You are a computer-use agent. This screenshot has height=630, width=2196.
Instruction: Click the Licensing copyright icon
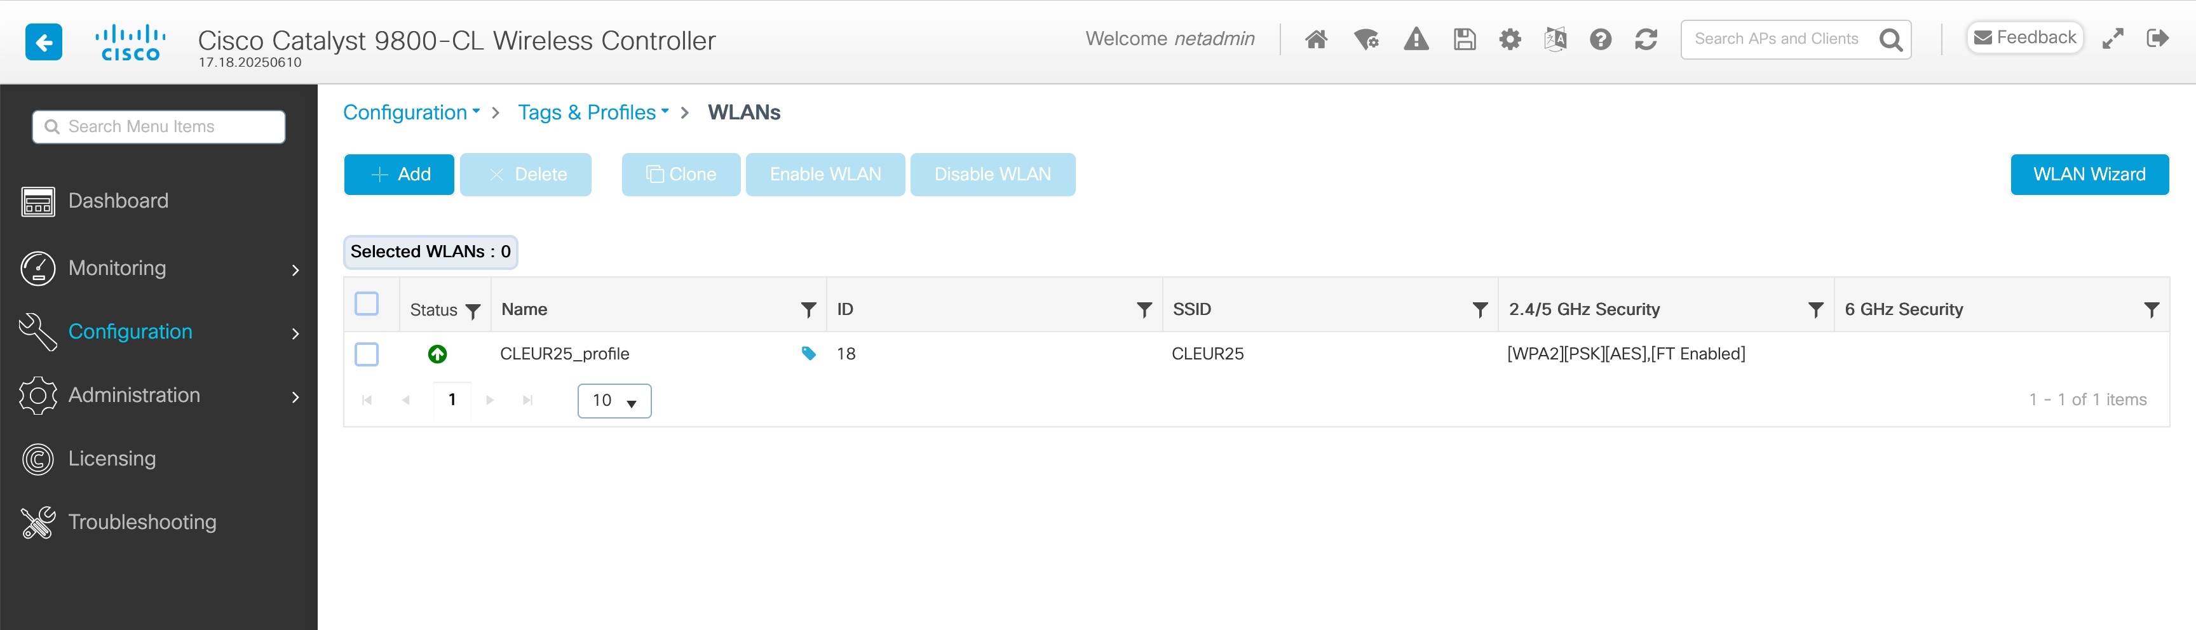pyautogui.click(x=38, y=460)
